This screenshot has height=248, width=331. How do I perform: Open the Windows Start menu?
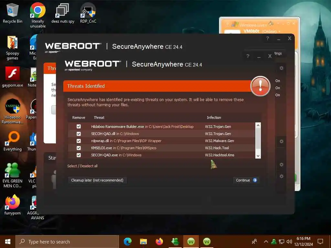pos(8,242)
